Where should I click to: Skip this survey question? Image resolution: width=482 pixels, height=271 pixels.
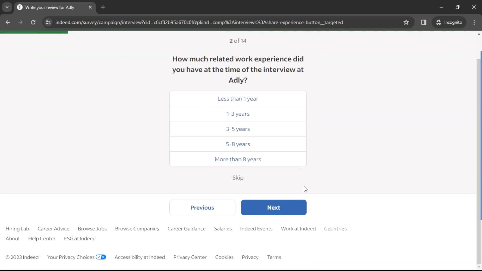[238, 178]
